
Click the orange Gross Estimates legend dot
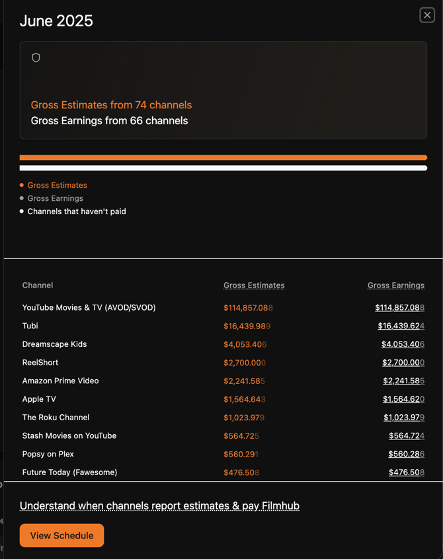coord(22,186)
